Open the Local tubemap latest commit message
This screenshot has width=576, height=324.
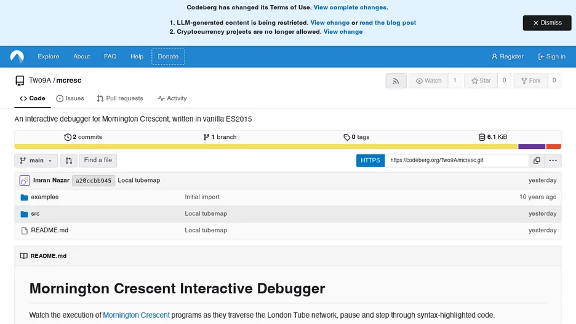click(139, 181)
